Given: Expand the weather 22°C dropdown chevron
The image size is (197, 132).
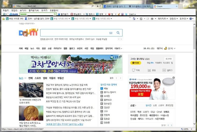Looking at the screenshot, I should 175,48.
